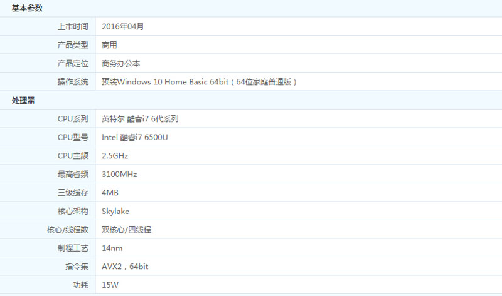Click the 上市时间 row label
This screenshot has width=502, height=296.
pos(73,26)
